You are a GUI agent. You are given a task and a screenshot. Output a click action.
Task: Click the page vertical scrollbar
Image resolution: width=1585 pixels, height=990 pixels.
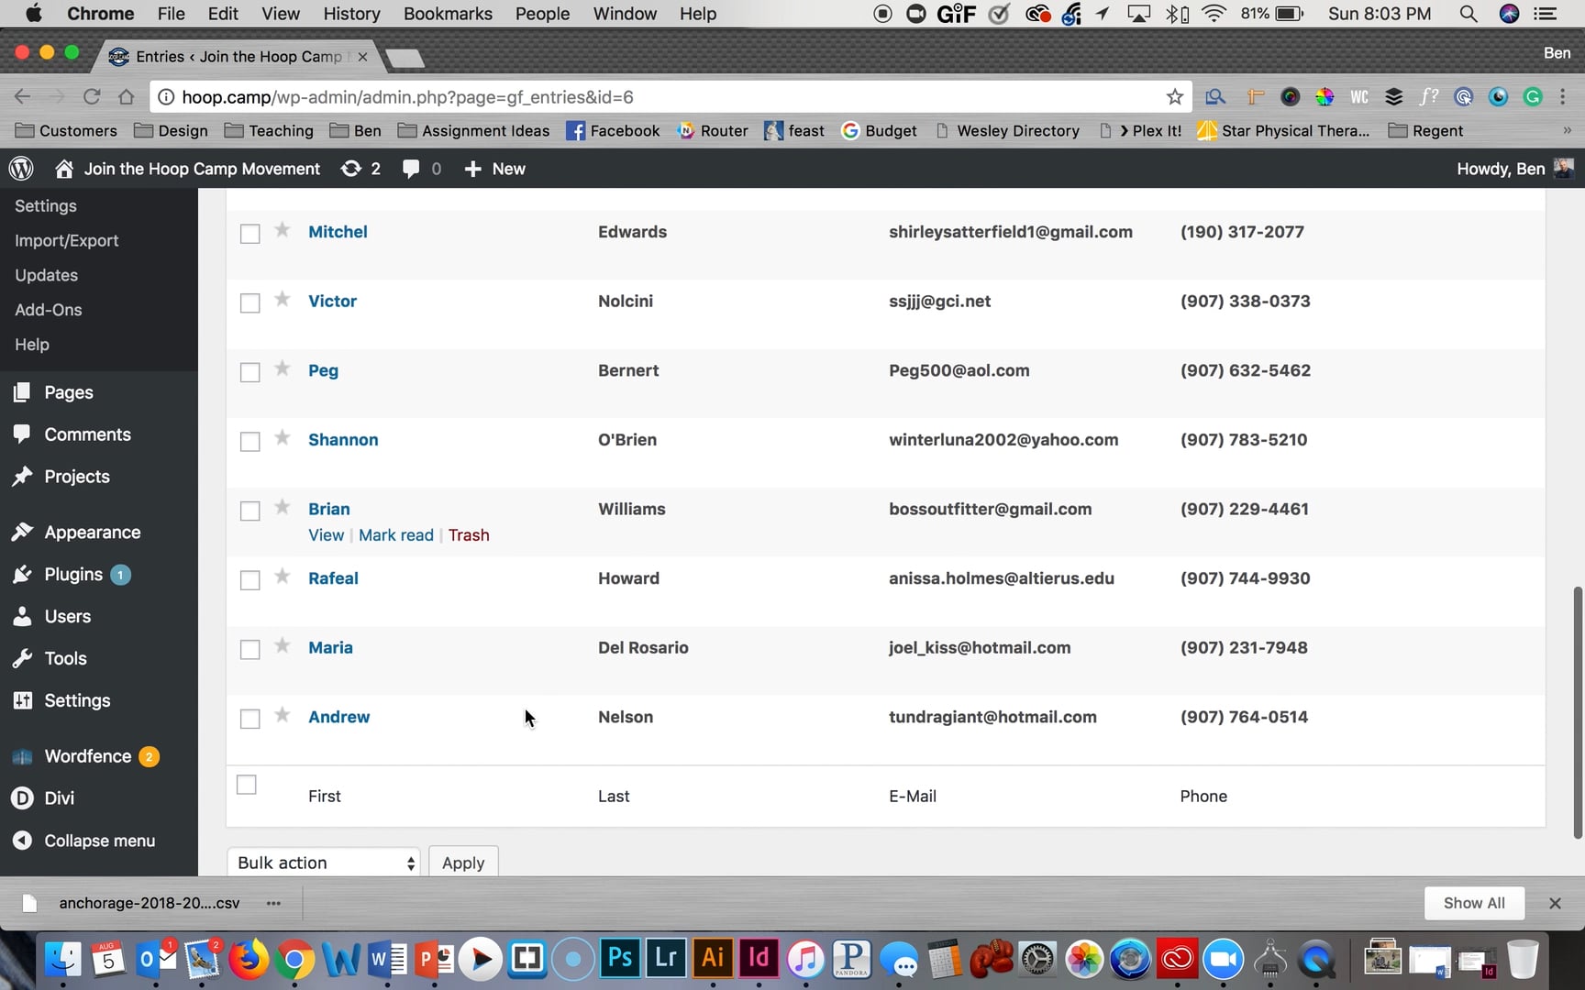(x=1578, y=712)
